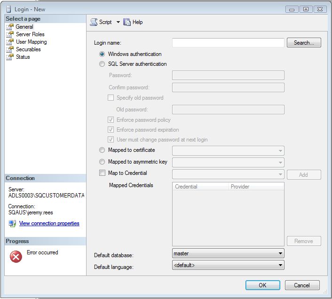Click the Login name text field
332x299 pixels.
tap(228, 43)
